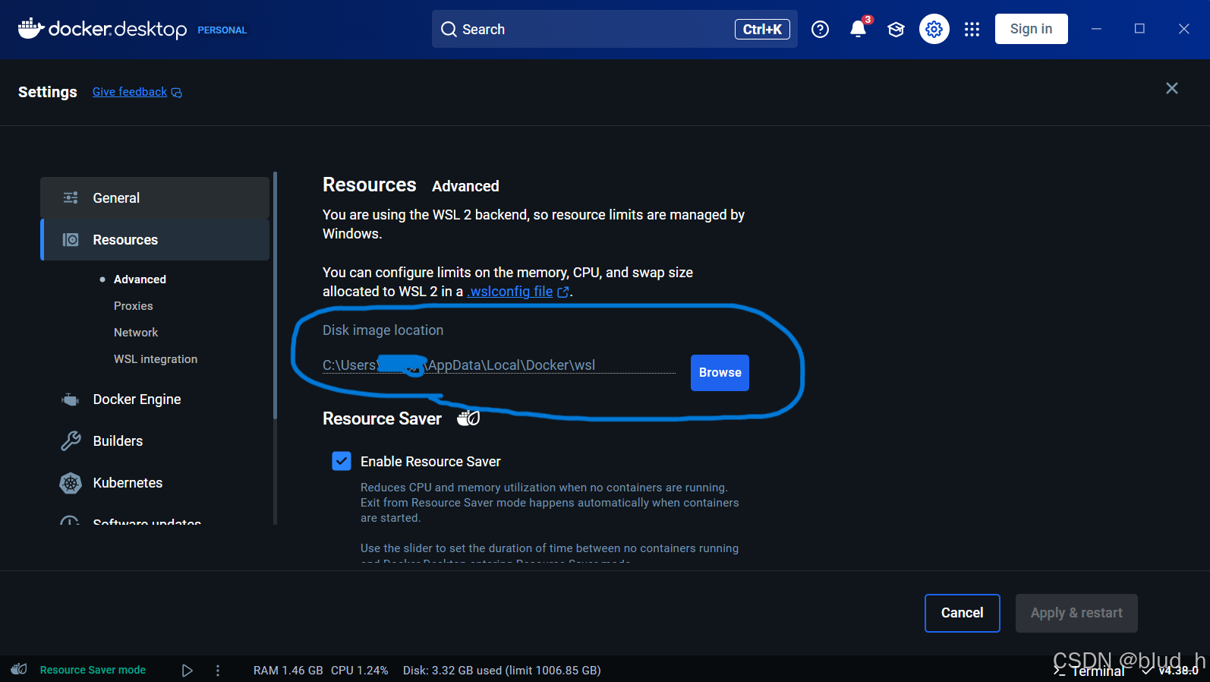Viewport: 1210px width, 682px height.
Task: Click the Kubernetes wheel icon
Action: pos(71,483)
